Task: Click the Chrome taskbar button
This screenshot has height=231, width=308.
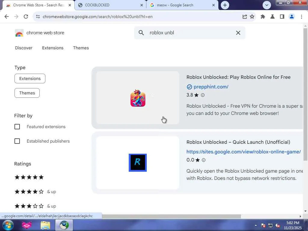Action: [64, 225]
